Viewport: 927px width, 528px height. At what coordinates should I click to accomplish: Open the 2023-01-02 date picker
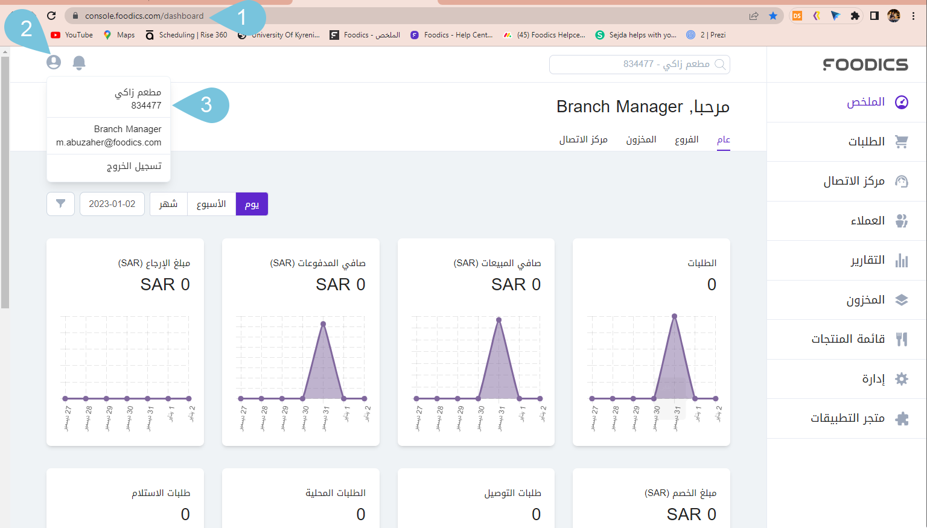coord(112,204)
